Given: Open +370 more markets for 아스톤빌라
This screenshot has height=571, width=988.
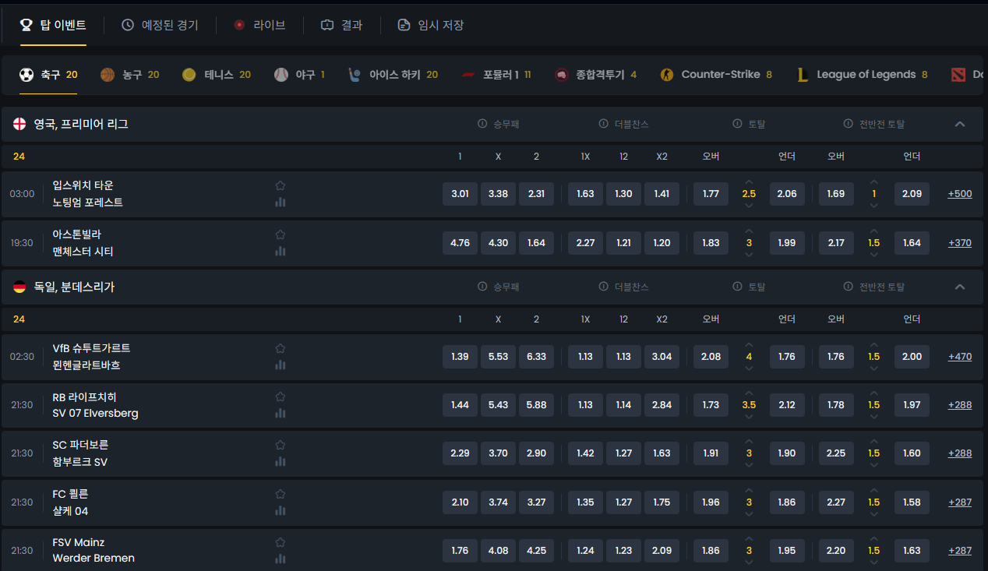Looking at the screenshot, I should pos(960,243).
